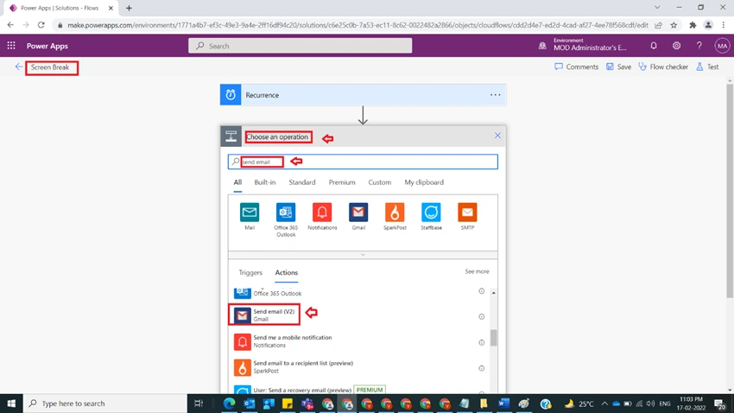Switch to the Triggers tab
This screenshot has height=413, width=734.
pos(250,272)
